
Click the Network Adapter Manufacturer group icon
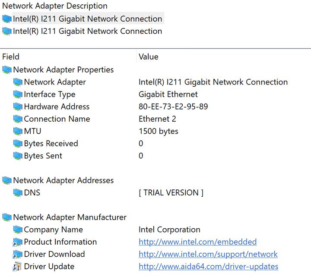coord(7,217)
